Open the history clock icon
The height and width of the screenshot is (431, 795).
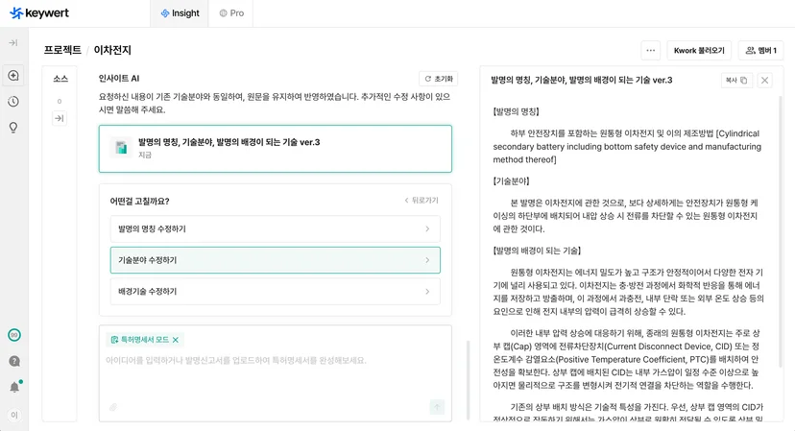coord(13,102)
